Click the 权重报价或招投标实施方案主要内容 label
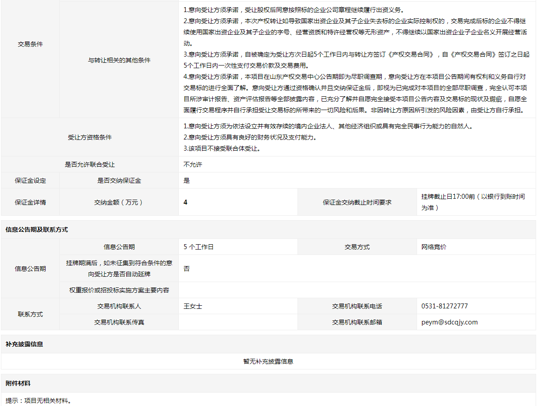537x406 pixels. click(x=119, y=290)
